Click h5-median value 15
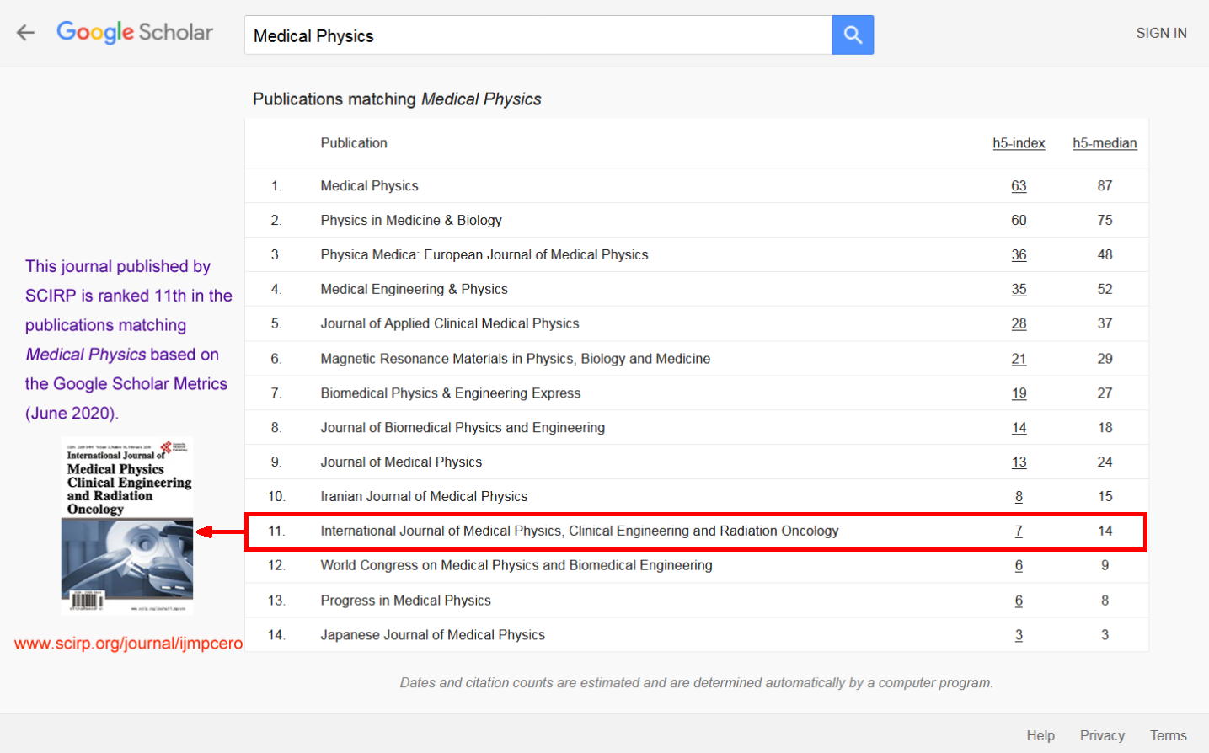Image resolution: width=1209 pixels, height=753 pixels. coord(1105,497)
